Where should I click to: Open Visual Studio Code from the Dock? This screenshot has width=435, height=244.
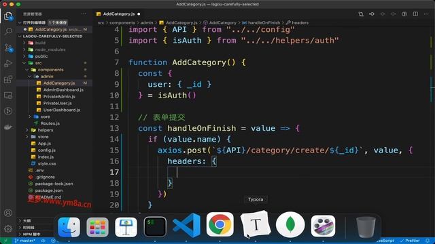point(187,225)
